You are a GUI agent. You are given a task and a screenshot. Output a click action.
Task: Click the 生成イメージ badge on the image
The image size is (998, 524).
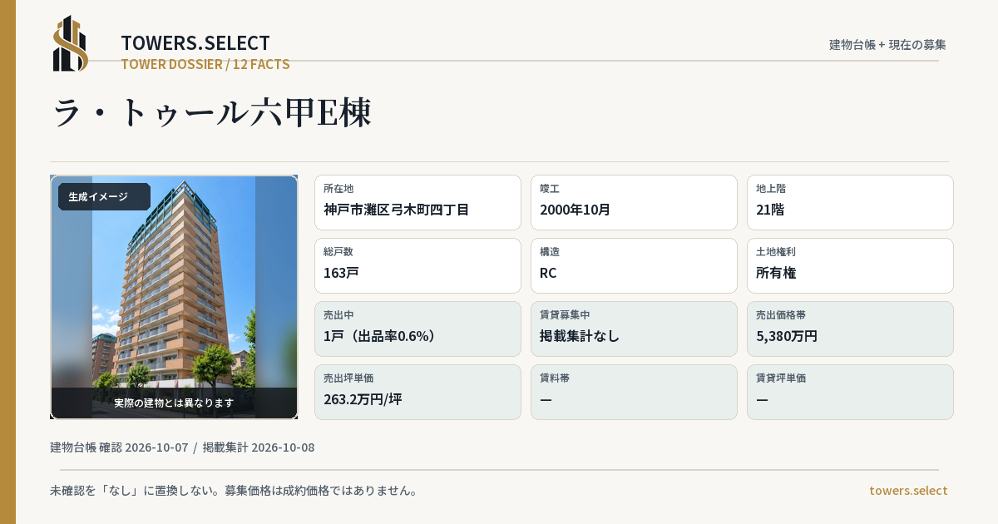click(x=104, y=197)
